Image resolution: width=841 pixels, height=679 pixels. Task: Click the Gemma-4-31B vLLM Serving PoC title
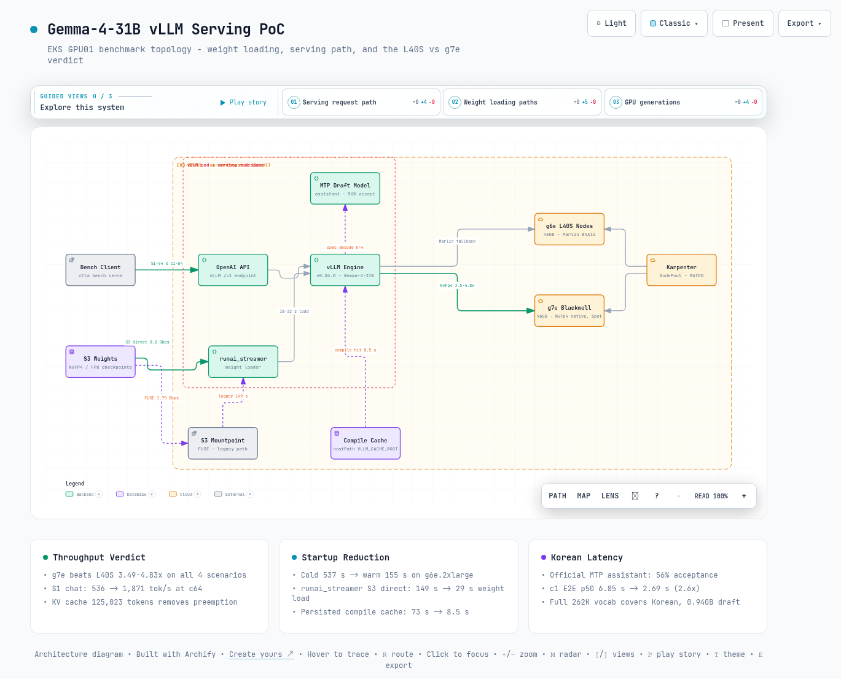166,29
